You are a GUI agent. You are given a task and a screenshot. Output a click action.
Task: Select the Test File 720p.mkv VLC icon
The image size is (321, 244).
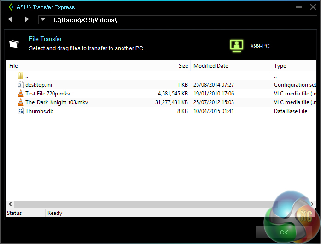[20, 93]
